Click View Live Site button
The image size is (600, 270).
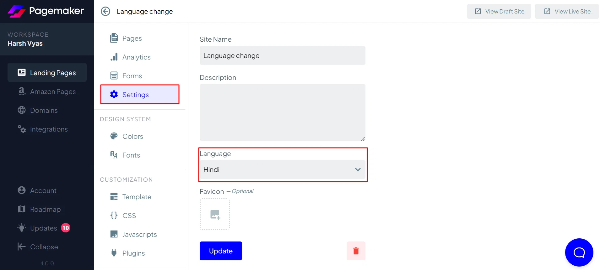click(567, 11)
